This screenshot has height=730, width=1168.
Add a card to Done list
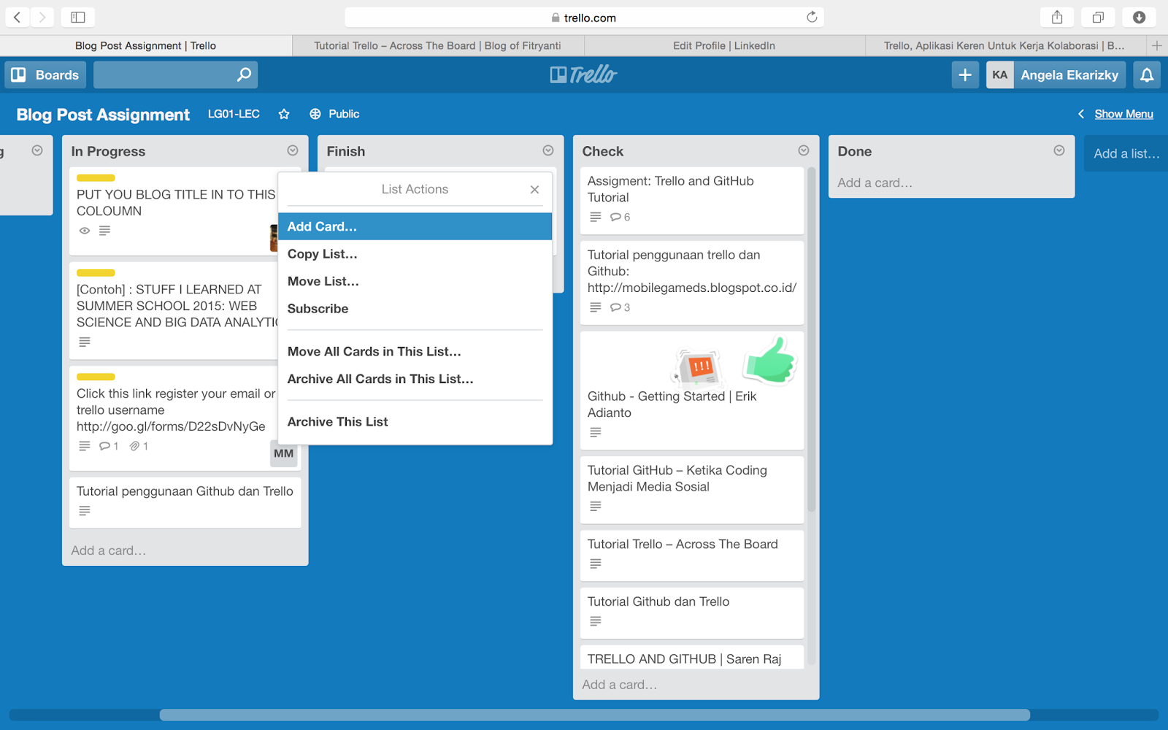(x=875, y=182)
